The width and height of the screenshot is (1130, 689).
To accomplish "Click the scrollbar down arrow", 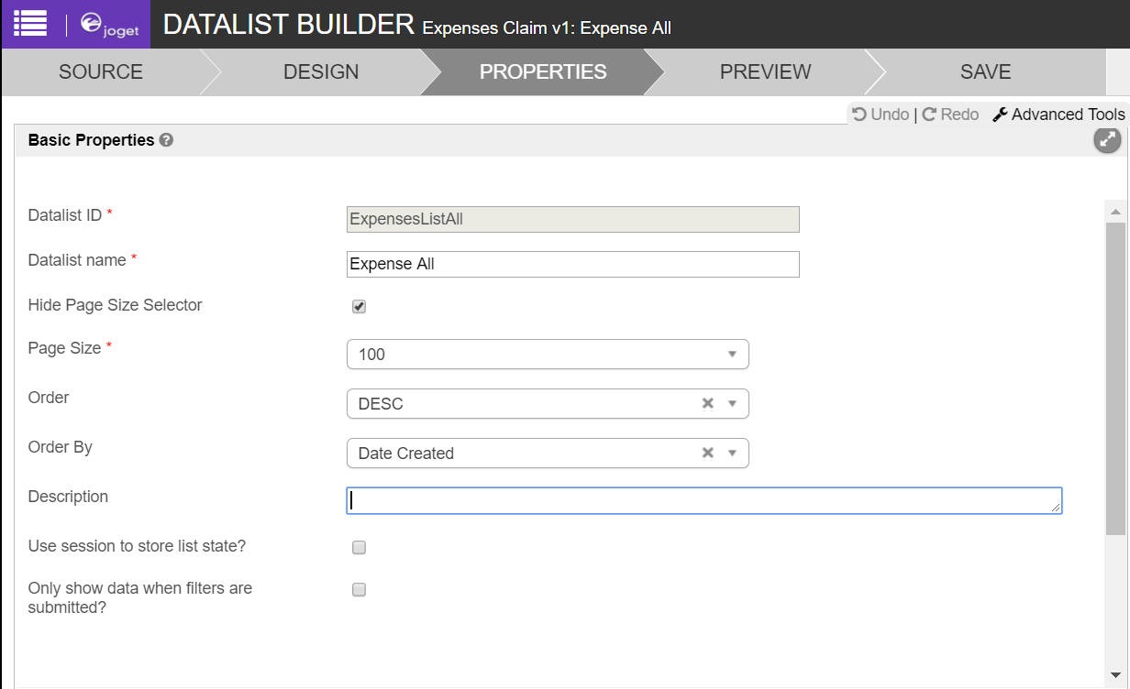I will click(x=1115, y=675).
